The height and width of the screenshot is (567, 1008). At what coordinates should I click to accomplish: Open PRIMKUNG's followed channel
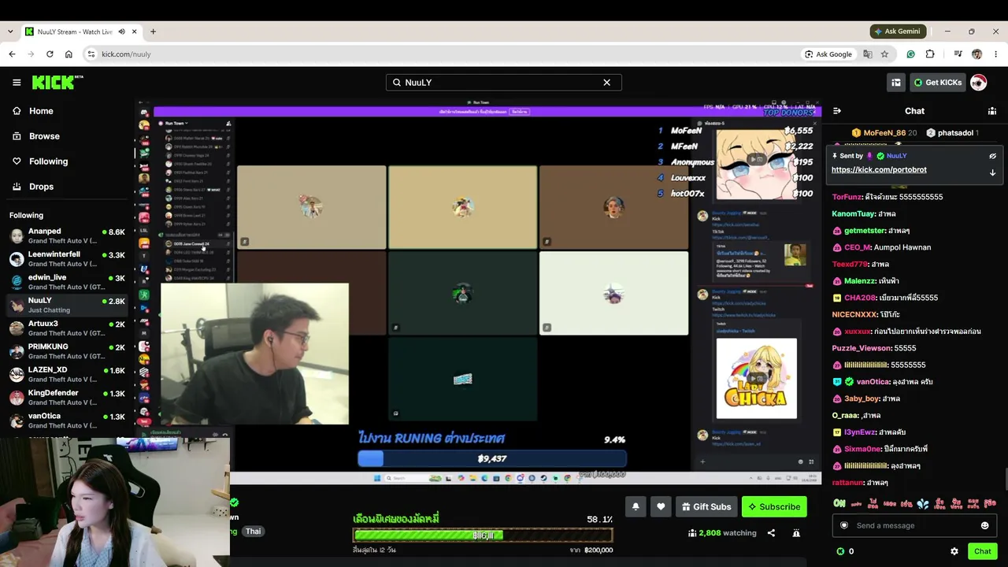click(68, 351)
